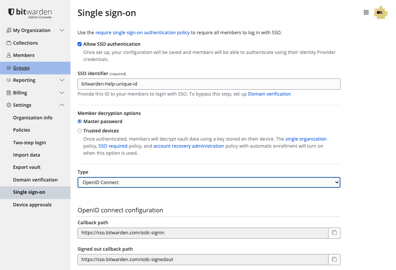Expand the My Organization chevron
The height and width of the screenshot is (270, 396).
tap(62, 30)
